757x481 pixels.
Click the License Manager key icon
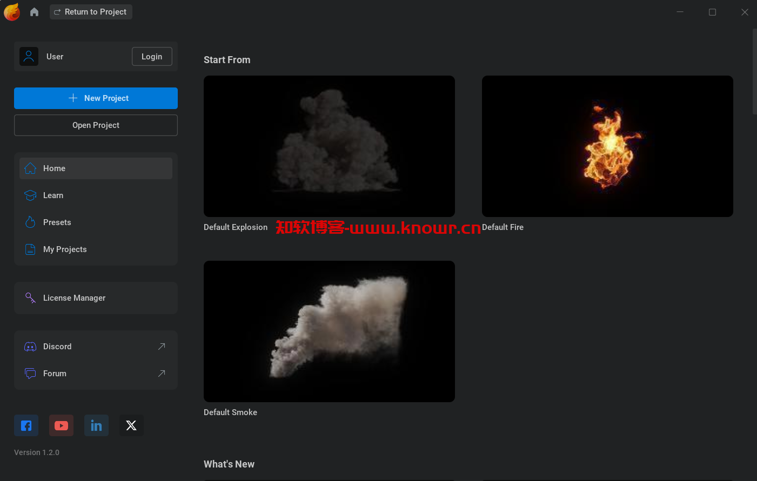pyautogui.click(x=30, y=298)
